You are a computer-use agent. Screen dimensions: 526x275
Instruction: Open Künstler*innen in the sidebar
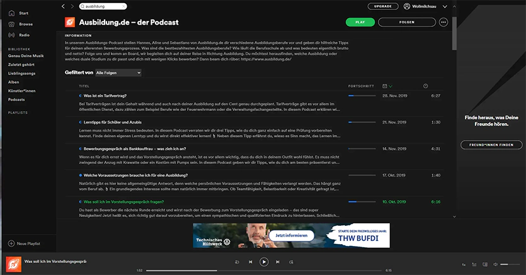(22, 91)
